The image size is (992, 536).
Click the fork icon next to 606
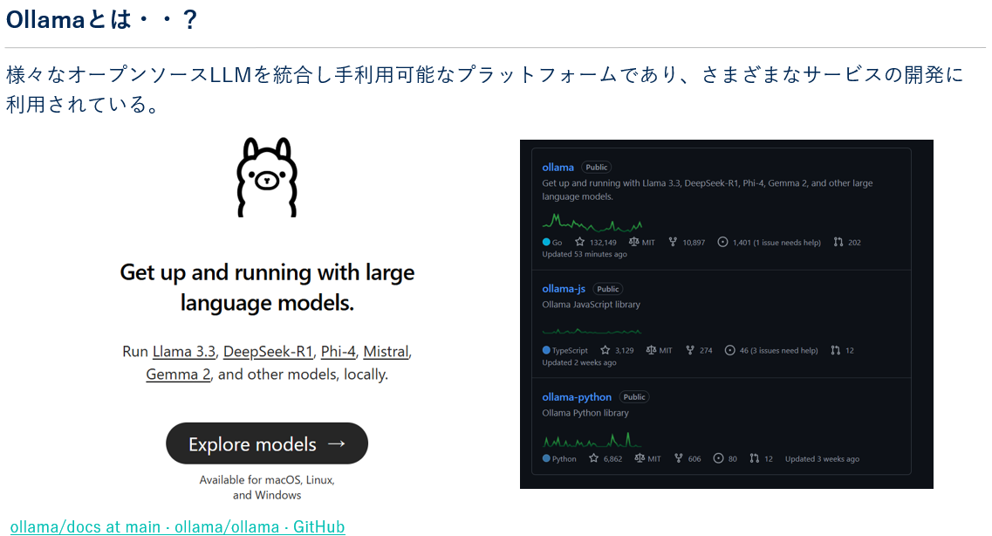[x=678, y=458]
